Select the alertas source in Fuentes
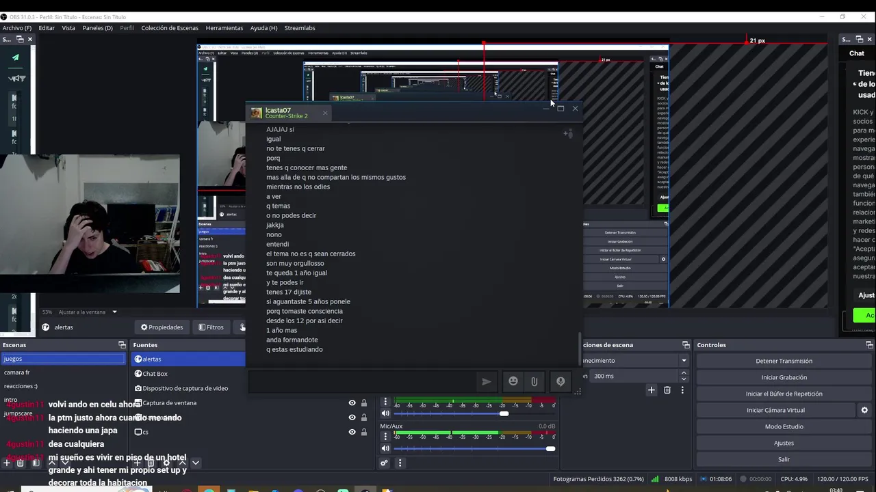 click(188, 359)
